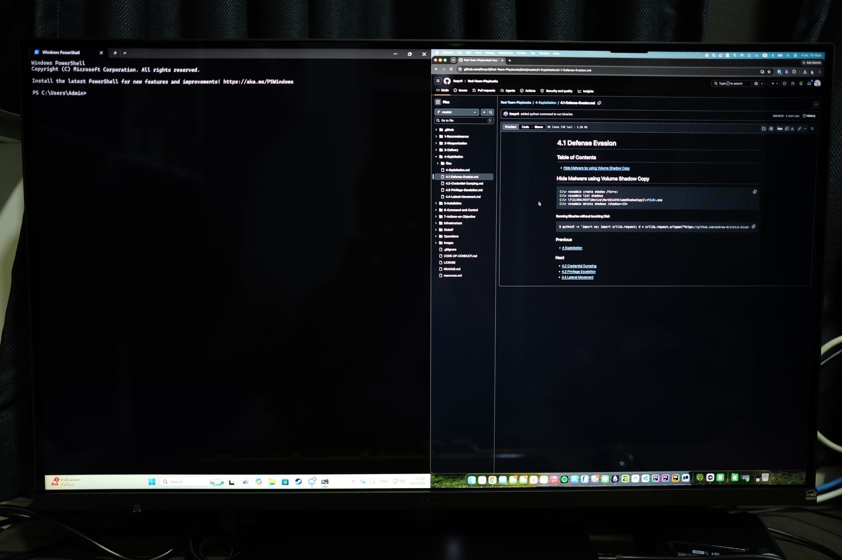842x560 pixels.
Task: Focus the GitHub Type / to search box
Action: pyautogui.click(x=732, y=83)
